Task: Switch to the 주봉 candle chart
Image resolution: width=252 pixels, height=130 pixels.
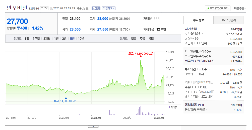Action: point(143,39)
